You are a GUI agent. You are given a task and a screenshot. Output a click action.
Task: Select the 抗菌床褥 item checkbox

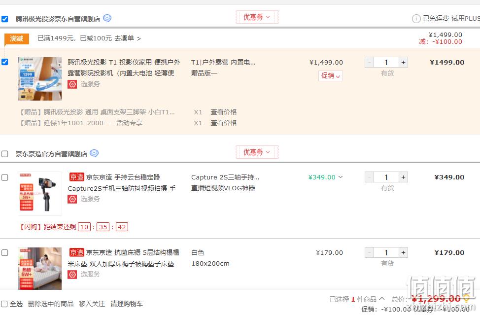coord(4,252)
